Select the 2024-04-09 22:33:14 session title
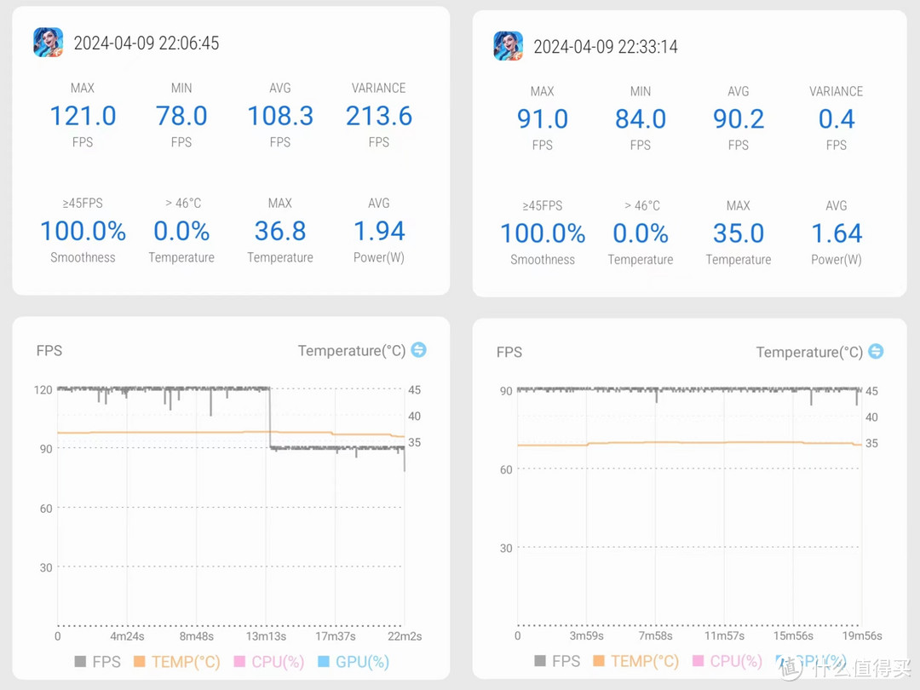 coord(606,47)
